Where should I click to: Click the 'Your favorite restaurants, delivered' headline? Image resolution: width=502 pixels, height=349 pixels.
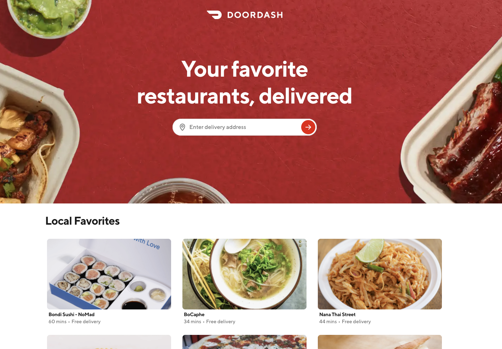245,82
